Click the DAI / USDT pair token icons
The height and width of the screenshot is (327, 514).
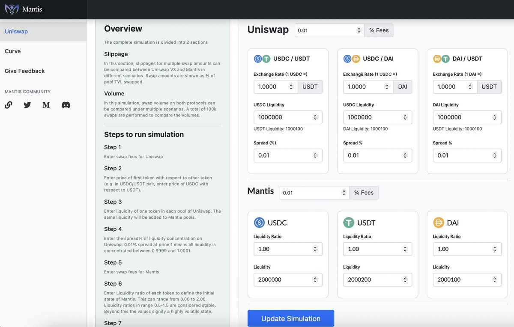441,59
